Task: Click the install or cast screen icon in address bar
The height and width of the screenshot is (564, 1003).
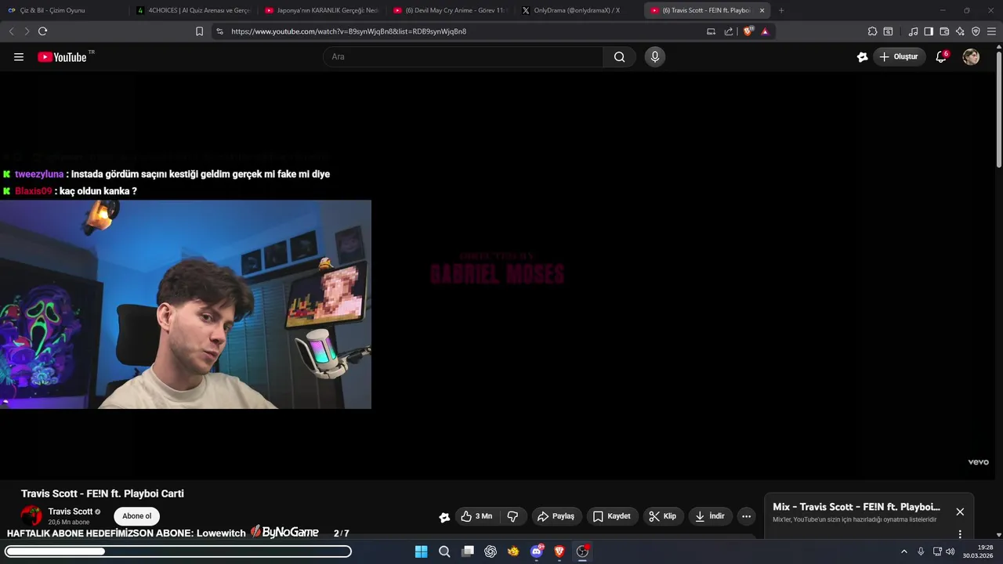Action: point(711,31)
